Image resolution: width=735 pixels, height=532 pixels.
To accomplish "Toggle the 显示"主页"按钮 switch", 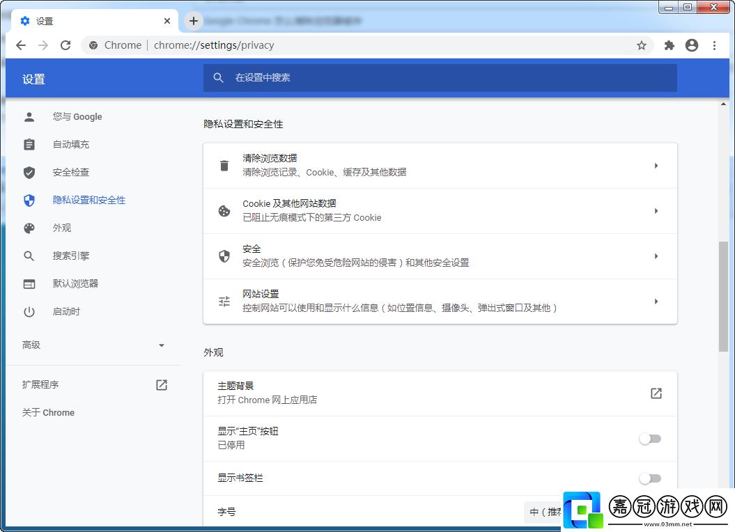I will click(650, 439).
